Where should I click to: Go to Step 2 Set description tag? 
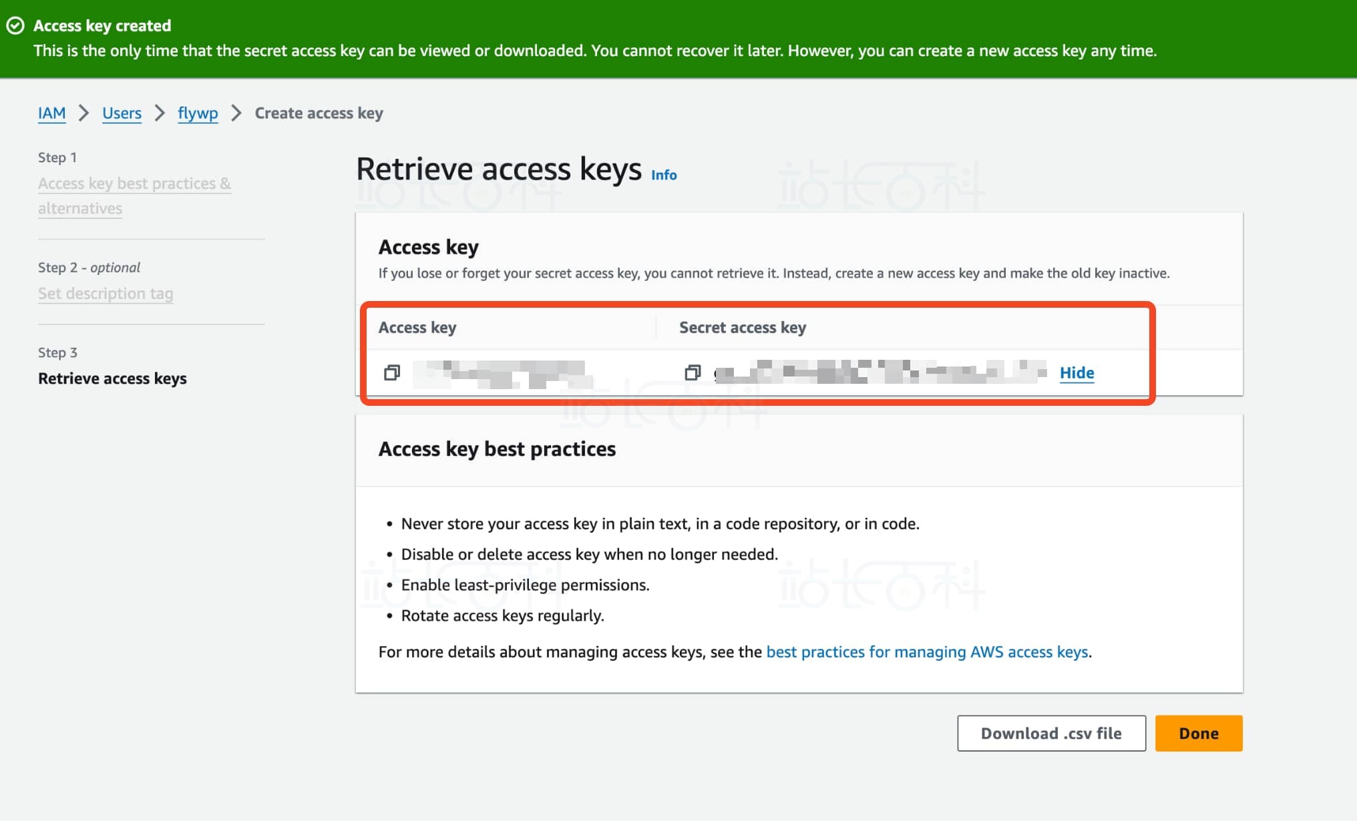(106, 294)
